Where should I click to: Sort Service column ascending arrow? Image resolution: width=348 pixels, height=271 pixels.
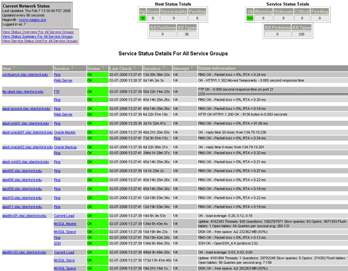72,68
